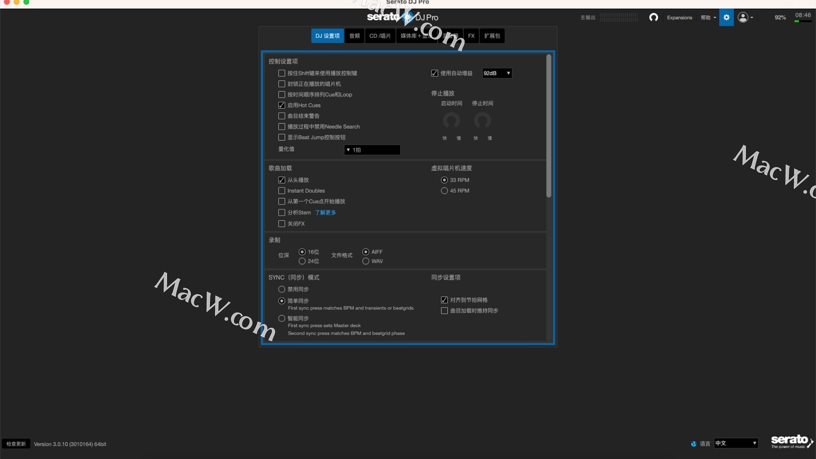816x459 pixels.
Task: Open the 语言 中文 language dropdown
Action: 736,443
